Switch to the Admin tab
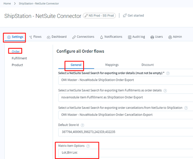The height and width of the screenshot is (159, 193). (175, 37)
